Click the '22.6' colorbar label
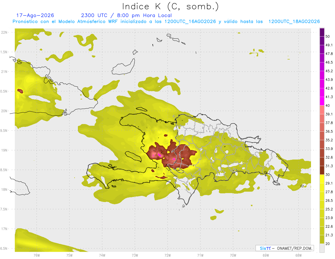 [x=329, y=226]
